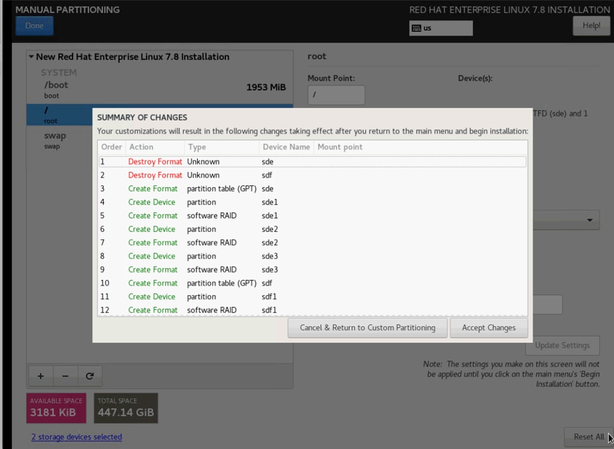The image size is (614, 449).
Task: Select row 5 Create Format software RAID sde1
Action: point(312,216)
